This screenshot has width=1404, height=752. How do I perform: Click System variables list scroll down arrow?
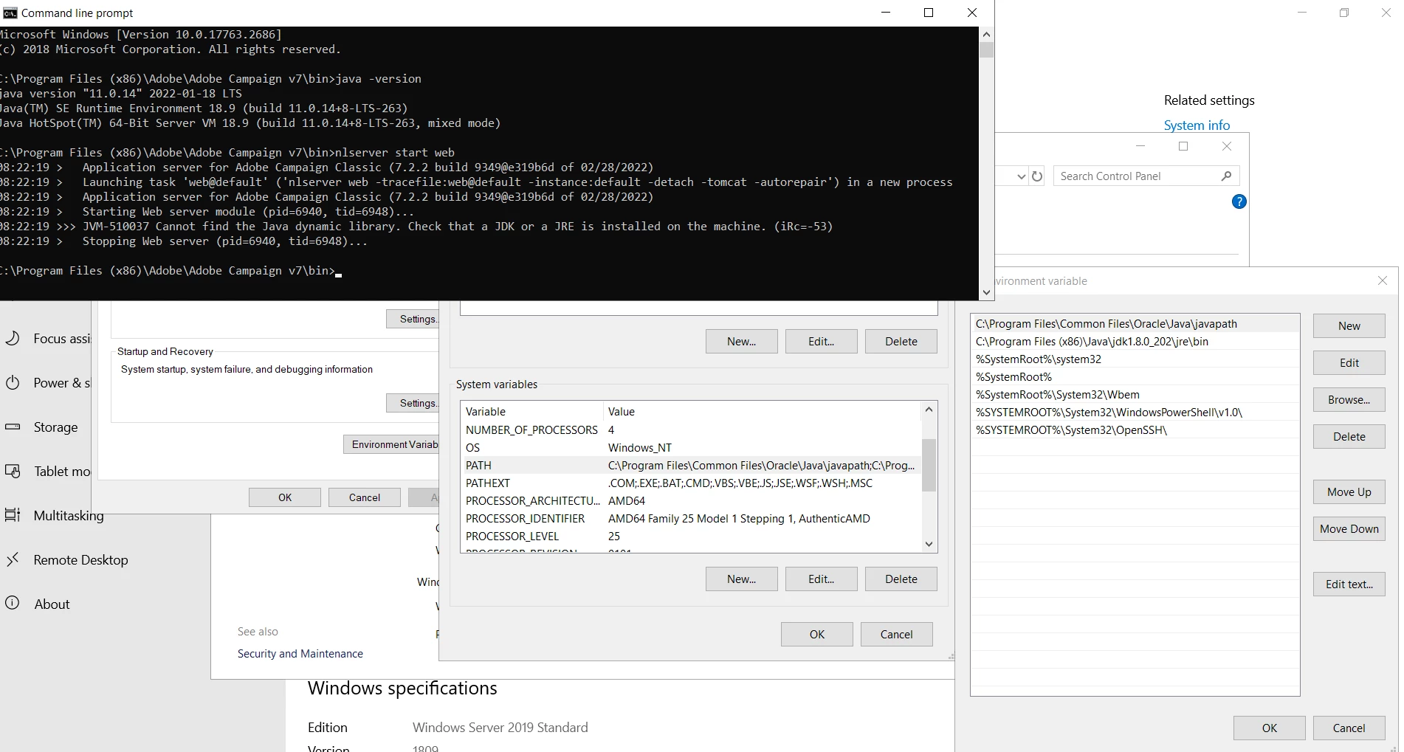(929, 544)
